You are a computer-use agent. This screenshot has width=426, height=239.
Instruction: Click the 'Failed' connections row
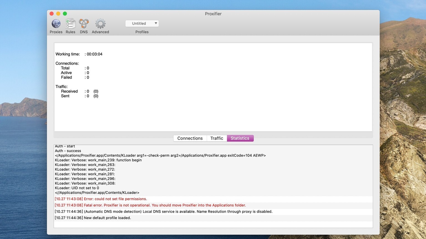pos(75,77)
